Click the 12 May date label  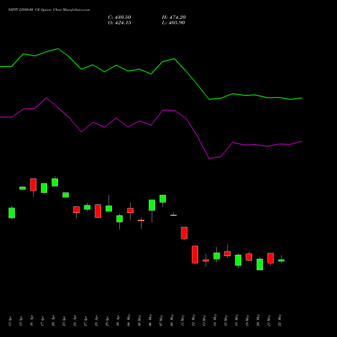tap(193, 320)
